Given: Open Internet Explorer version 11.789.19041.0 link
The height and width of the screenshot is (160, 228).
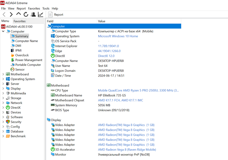Looking at the screenshot, I should pyautogui.click(x=108, y=46).
